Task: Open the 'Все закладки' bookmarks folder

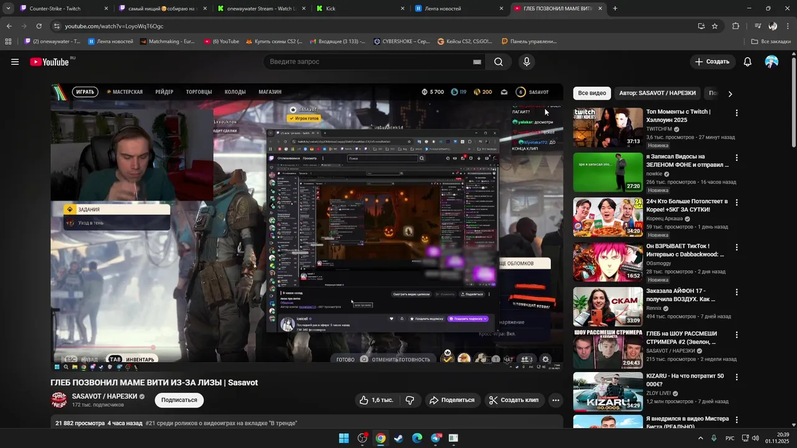Action: tap(771, 42)
